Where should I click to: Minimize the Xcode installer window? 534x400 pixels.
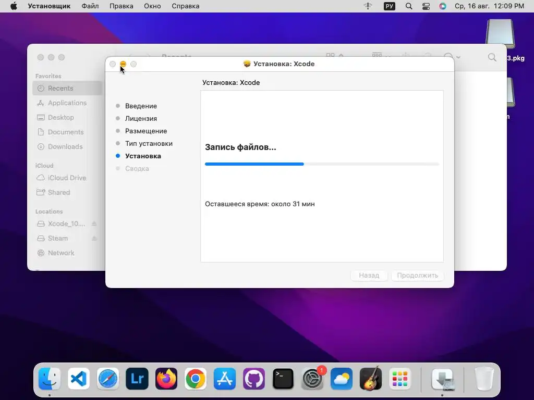(x=123, y=64)
